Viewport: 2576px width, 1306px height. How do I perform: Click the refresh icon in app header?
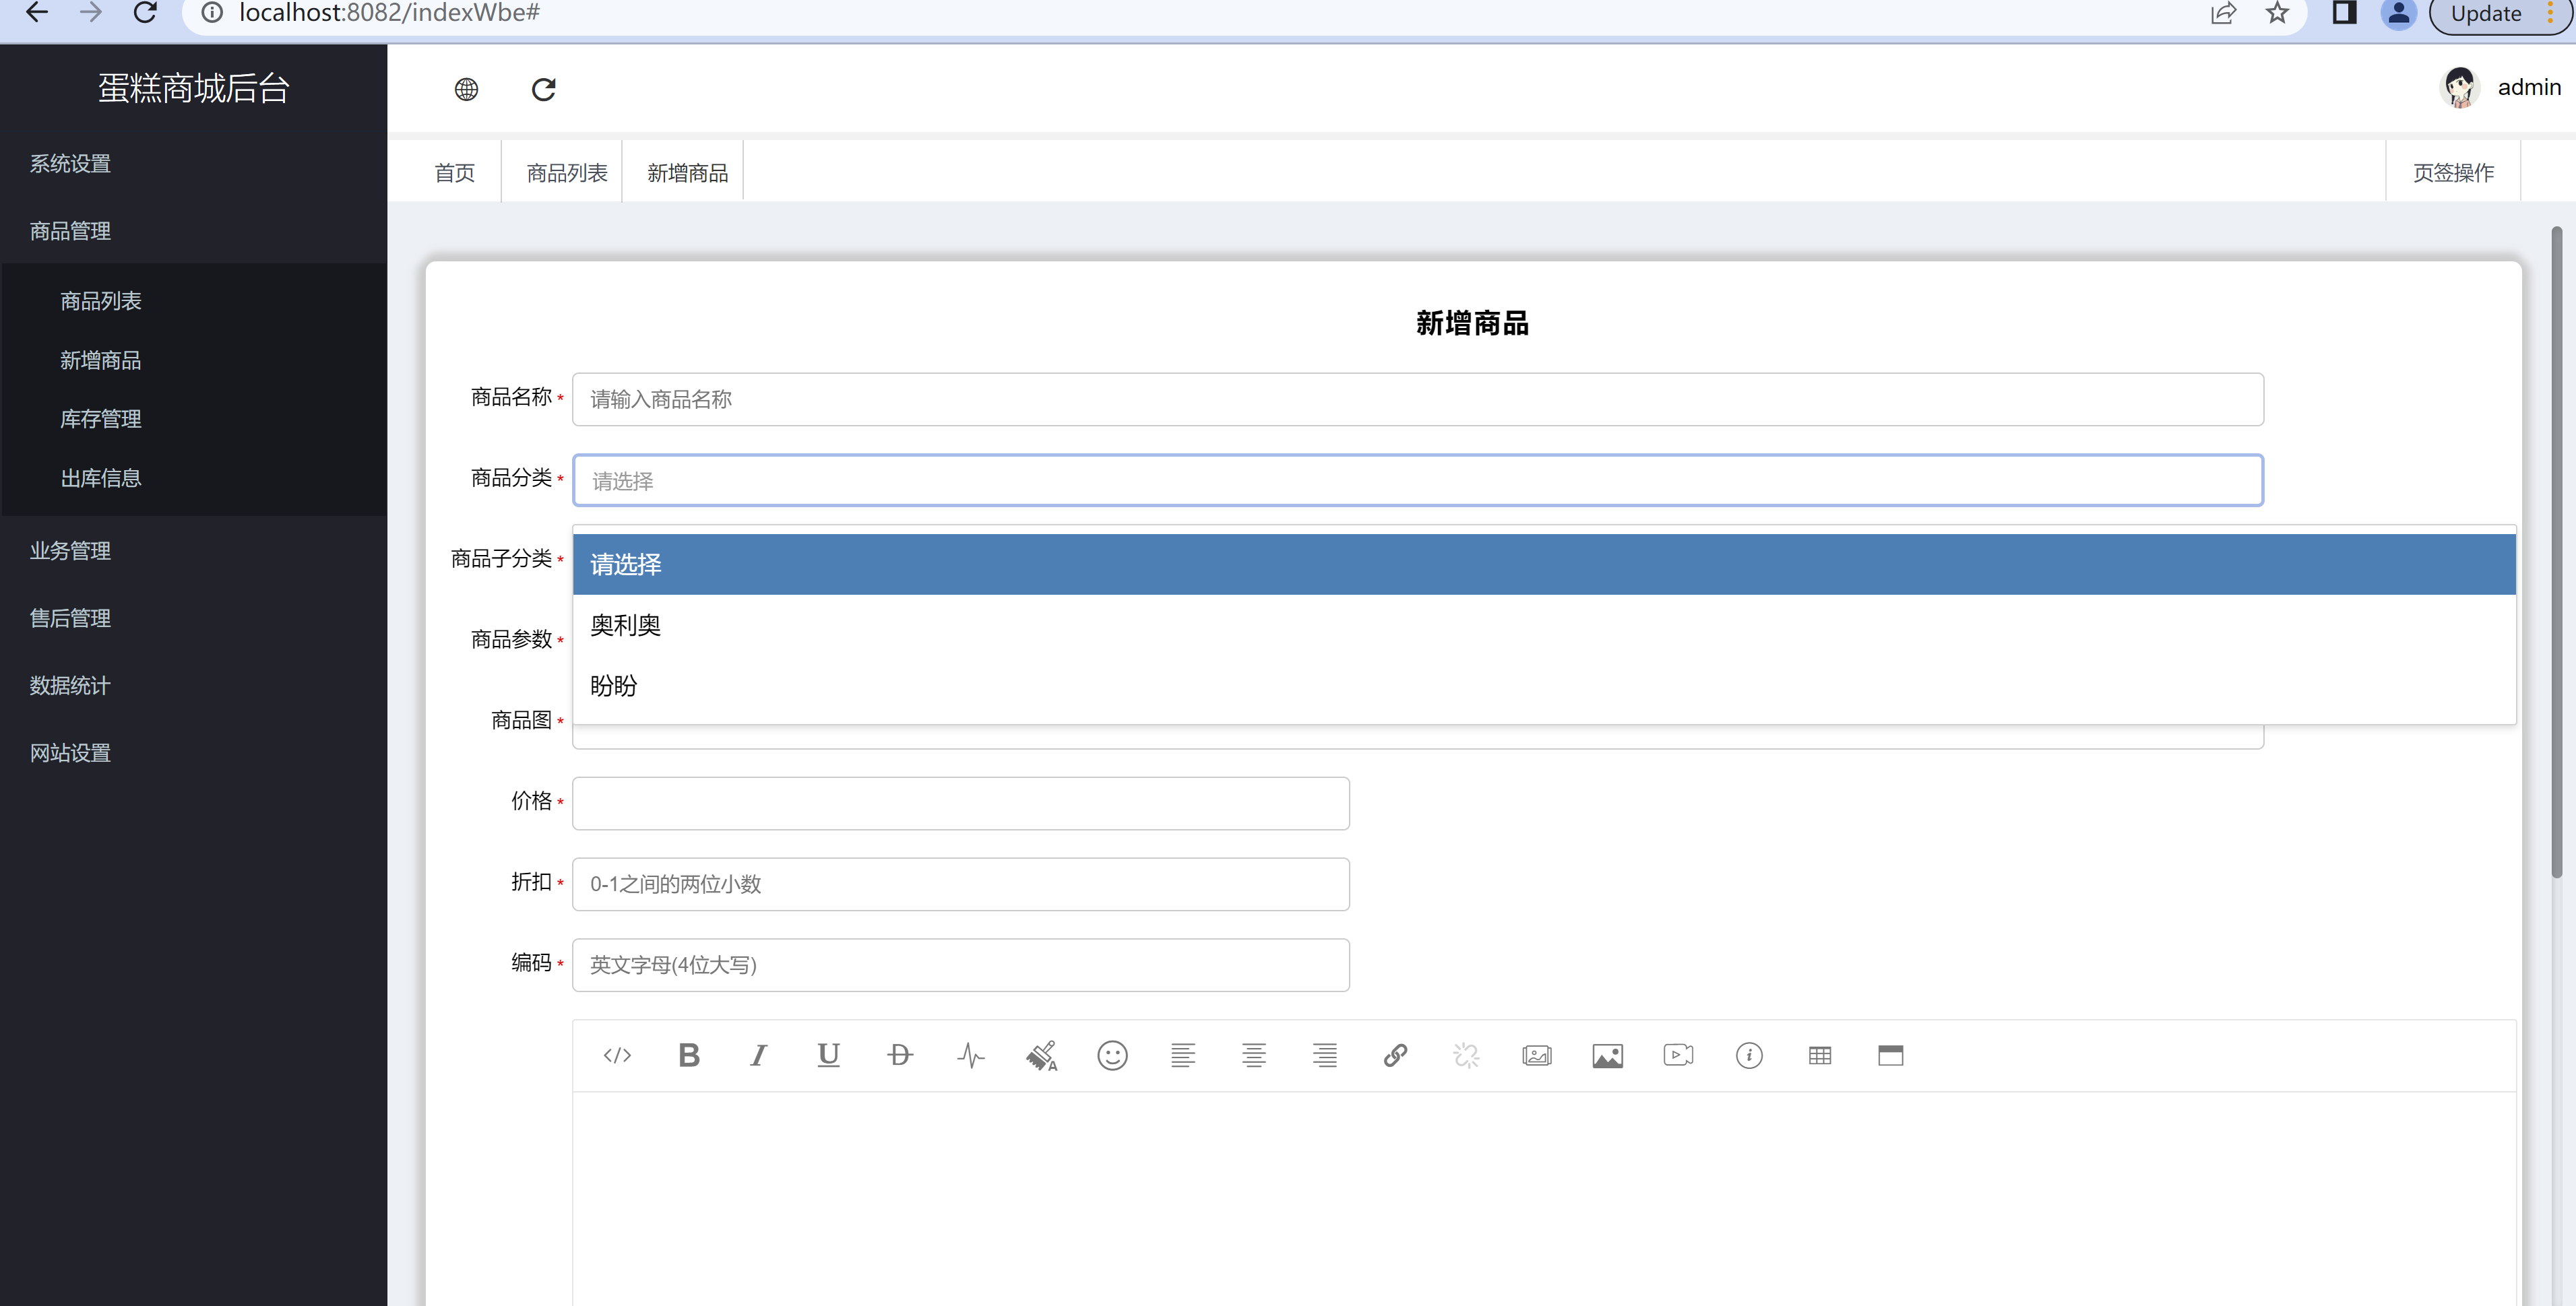point(543,90)
